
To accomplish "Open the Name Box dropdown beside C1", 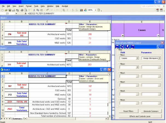I will coord(16,14).
